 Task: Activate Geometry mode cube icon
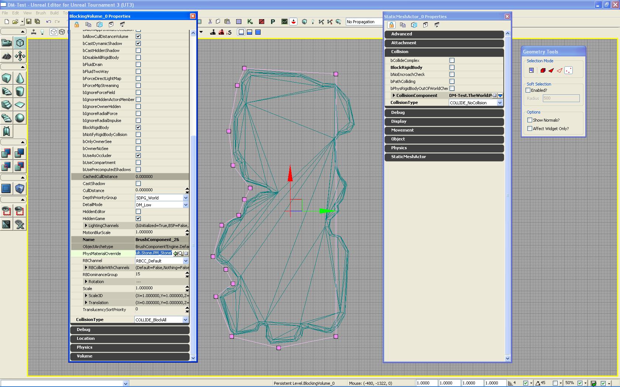[20, 43]
